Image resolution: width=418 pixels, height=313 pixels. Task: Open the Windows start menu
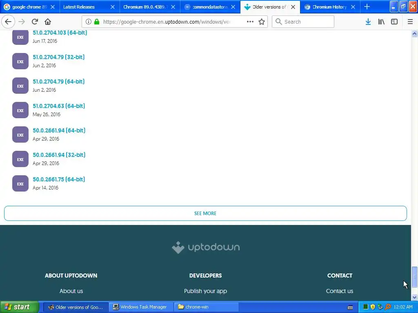[x=19, y=307]
